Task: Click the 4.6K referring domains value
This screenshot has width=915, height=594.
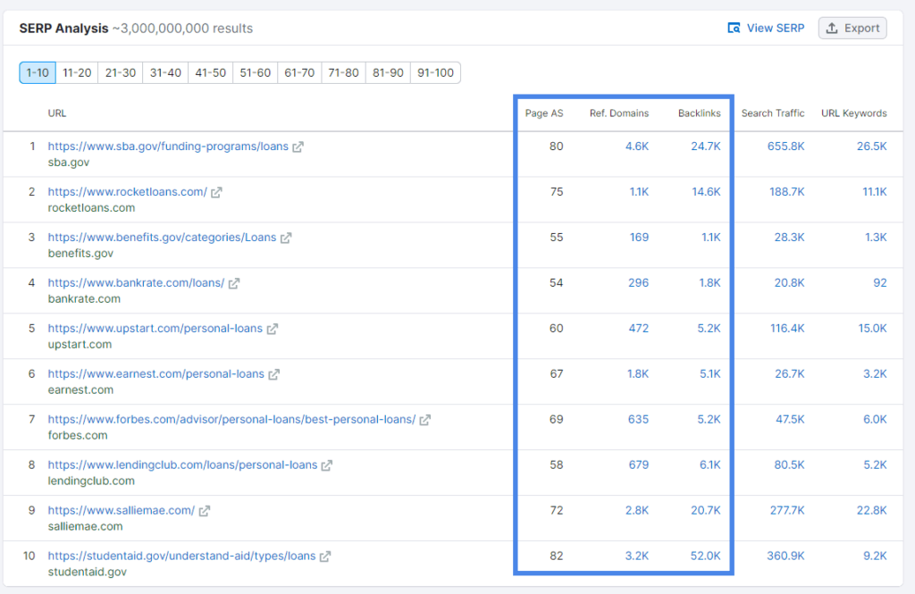Action: tap(636, 146)
